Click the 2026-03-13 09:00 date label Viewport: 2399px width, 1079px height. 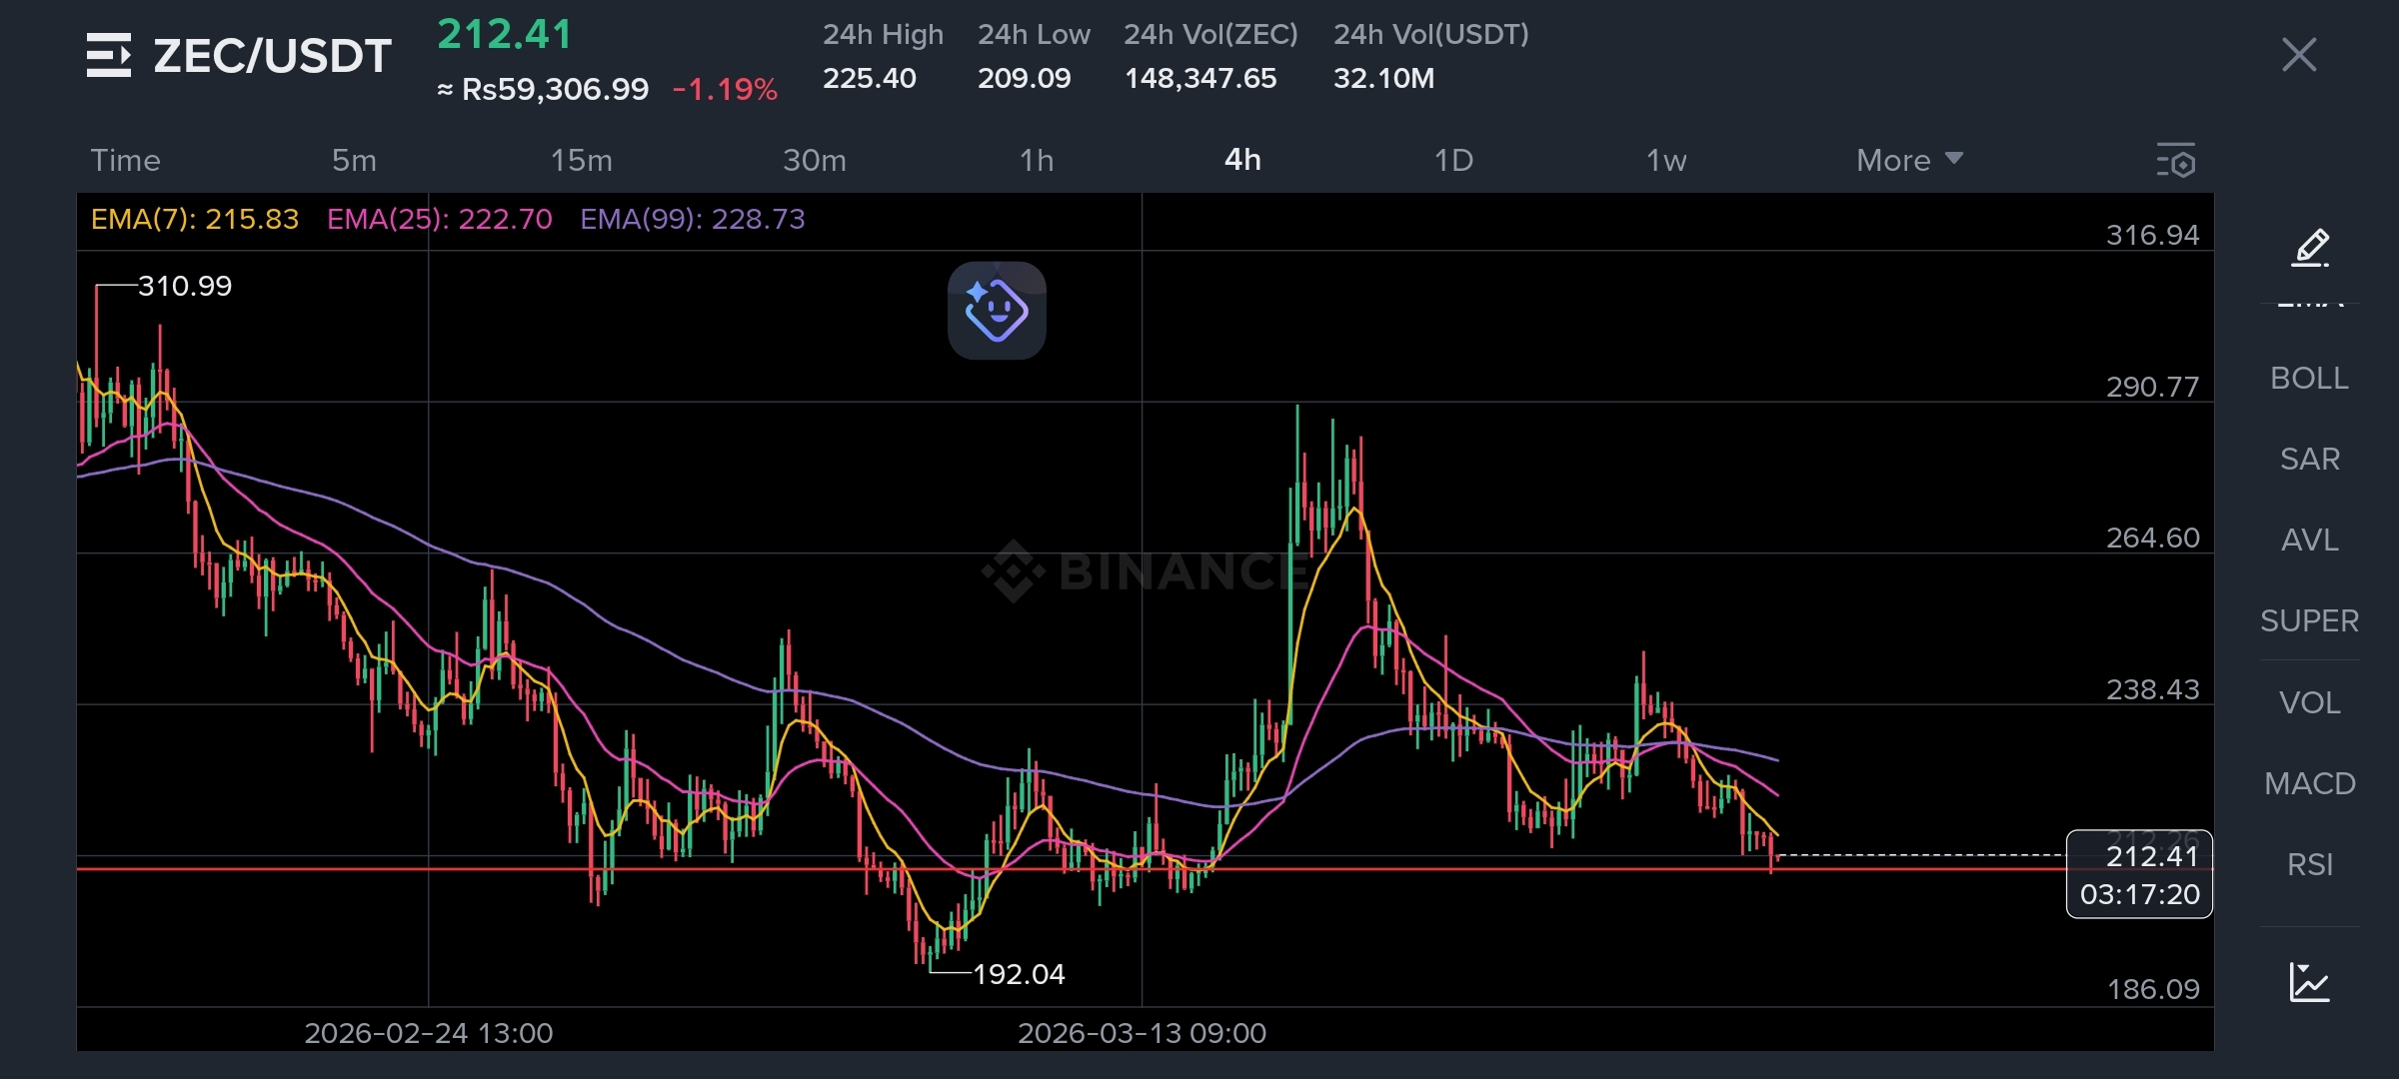tap(1142, 1033)
